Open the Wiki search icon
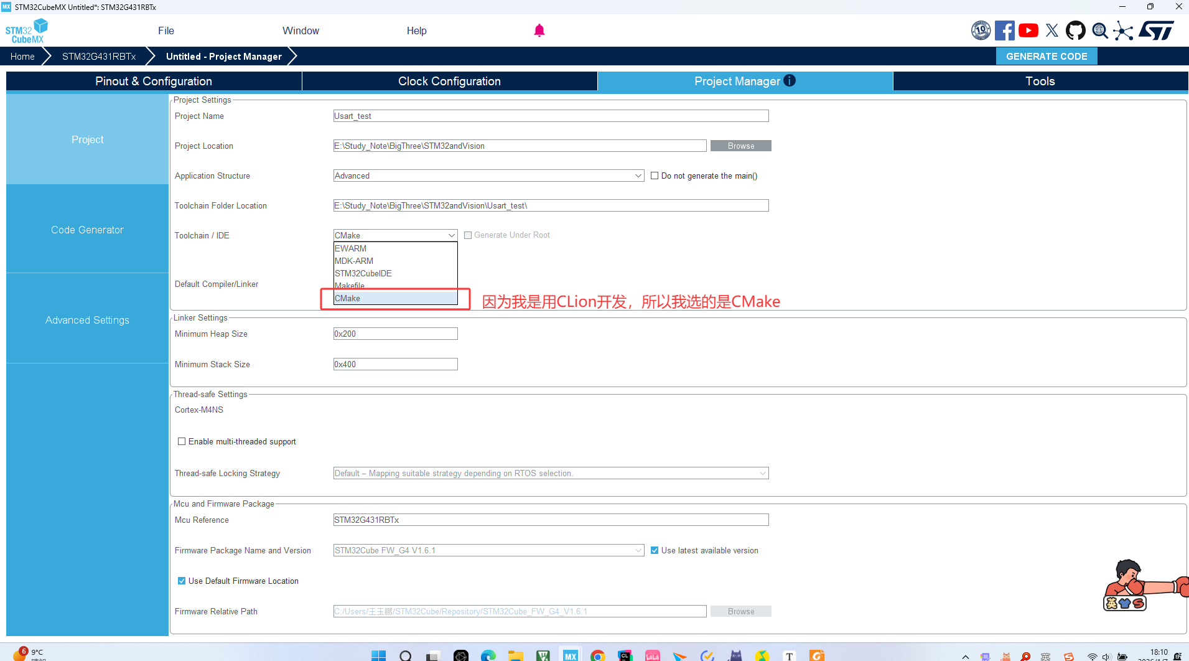Viewport: 1189px width, 661px height. click(x=1100, y=30)
